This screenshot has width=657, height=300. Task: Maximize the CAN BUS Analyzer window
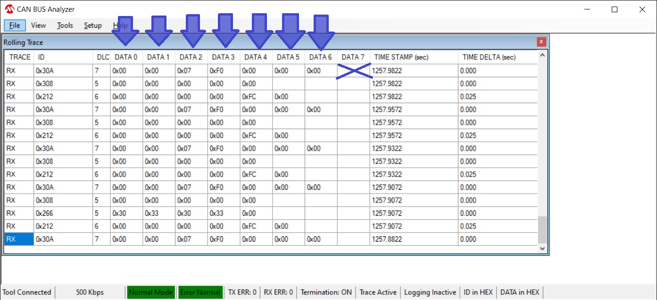(614, 9)
